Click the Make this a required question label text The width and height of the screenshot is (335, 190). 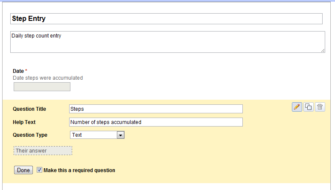coord(79,170)
